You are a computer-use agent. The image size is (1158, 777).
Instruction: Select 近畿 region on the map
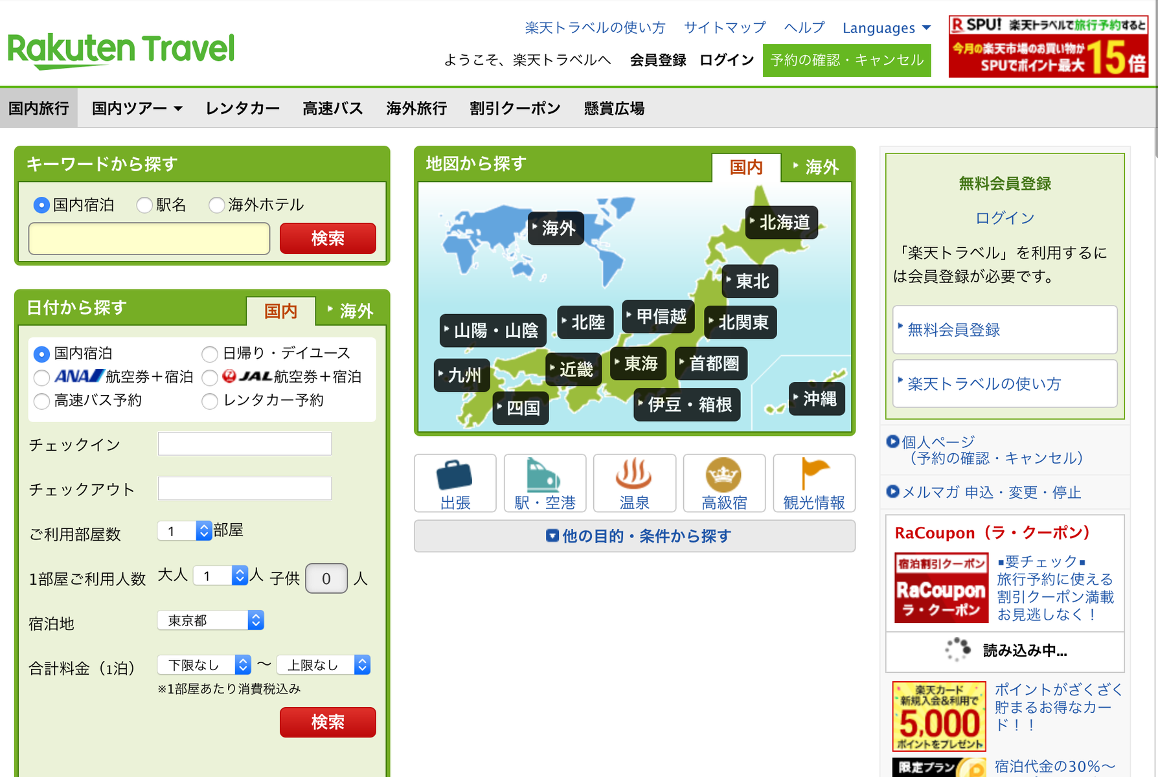click(x=574, y=370)
